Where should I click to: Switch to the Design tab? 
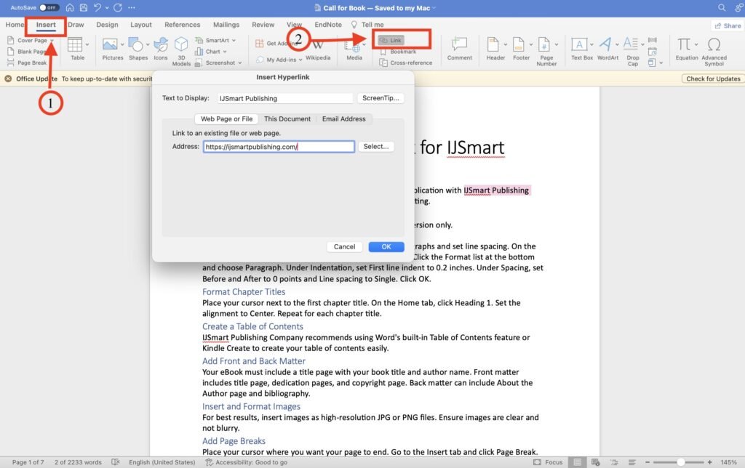107,25
